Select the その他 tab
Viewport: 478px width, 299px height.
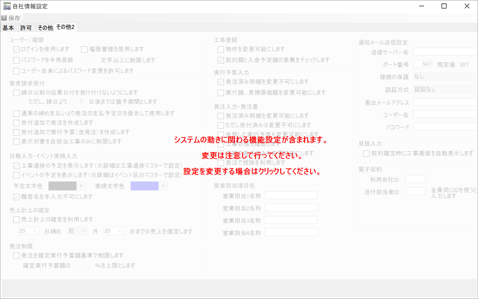(x=45, y=28)
